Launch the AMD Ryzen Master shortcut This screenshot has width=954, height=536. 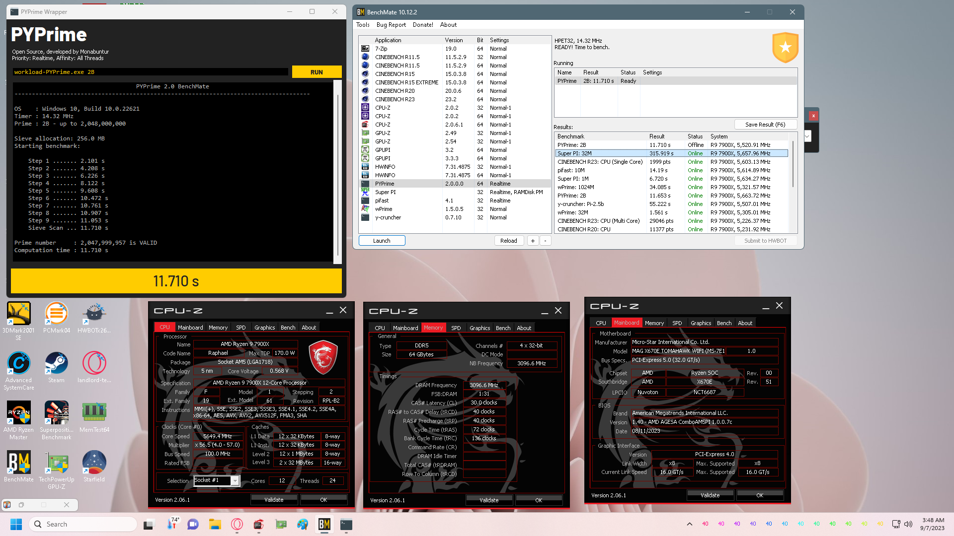18,420
